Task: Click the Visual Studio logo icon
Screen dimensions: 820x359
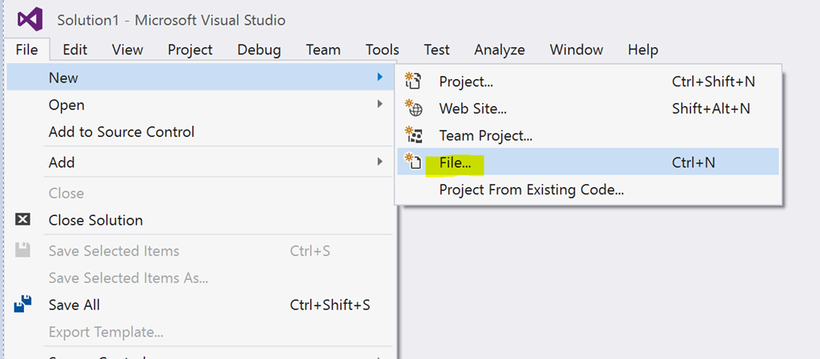Action: [30, 19]
